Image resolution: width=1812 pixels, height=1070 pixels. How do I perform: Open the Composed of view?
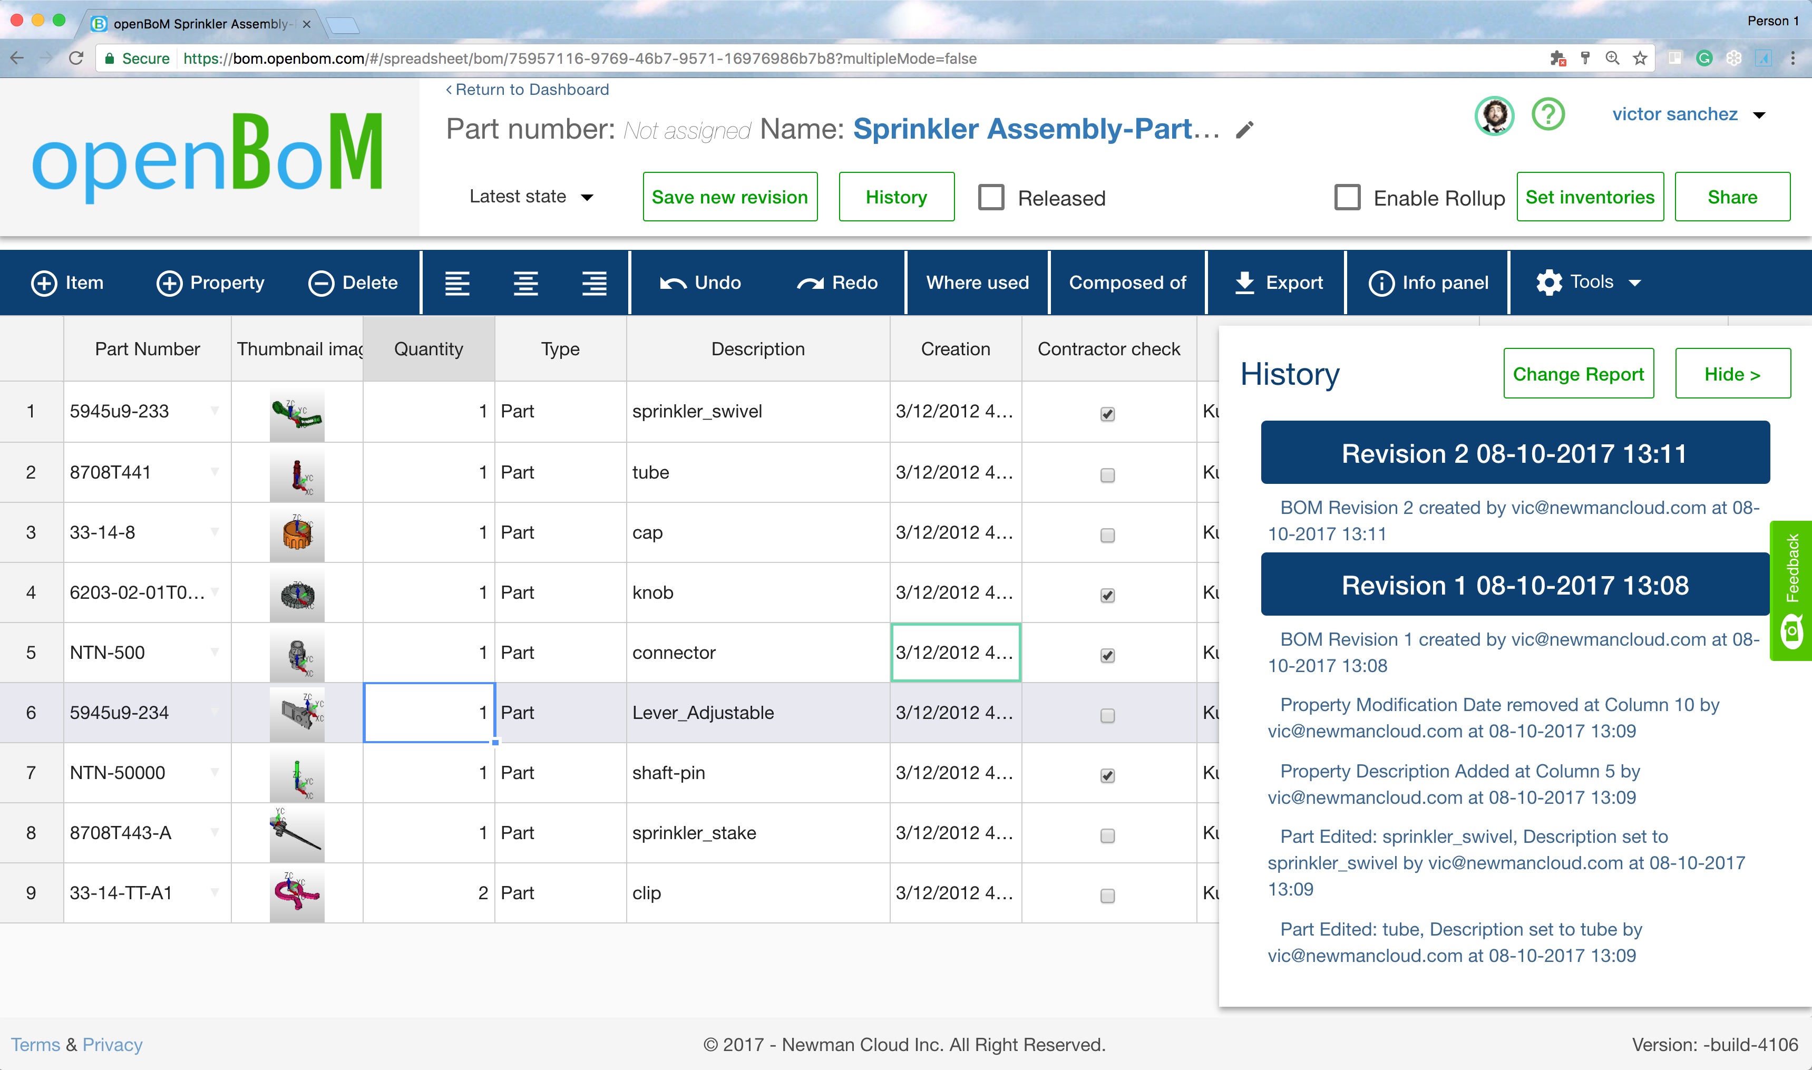point(1126,282)
